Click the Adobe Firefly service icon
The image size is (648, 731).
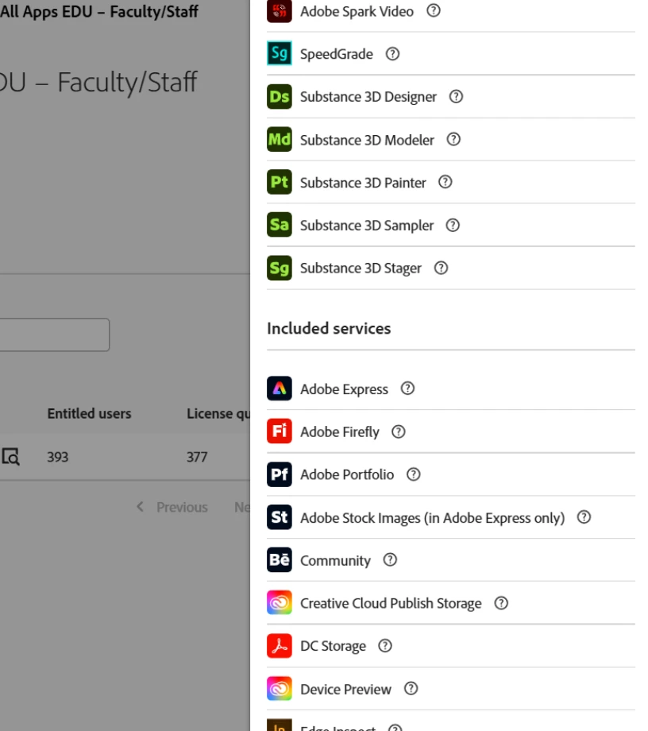pos(279,431)
